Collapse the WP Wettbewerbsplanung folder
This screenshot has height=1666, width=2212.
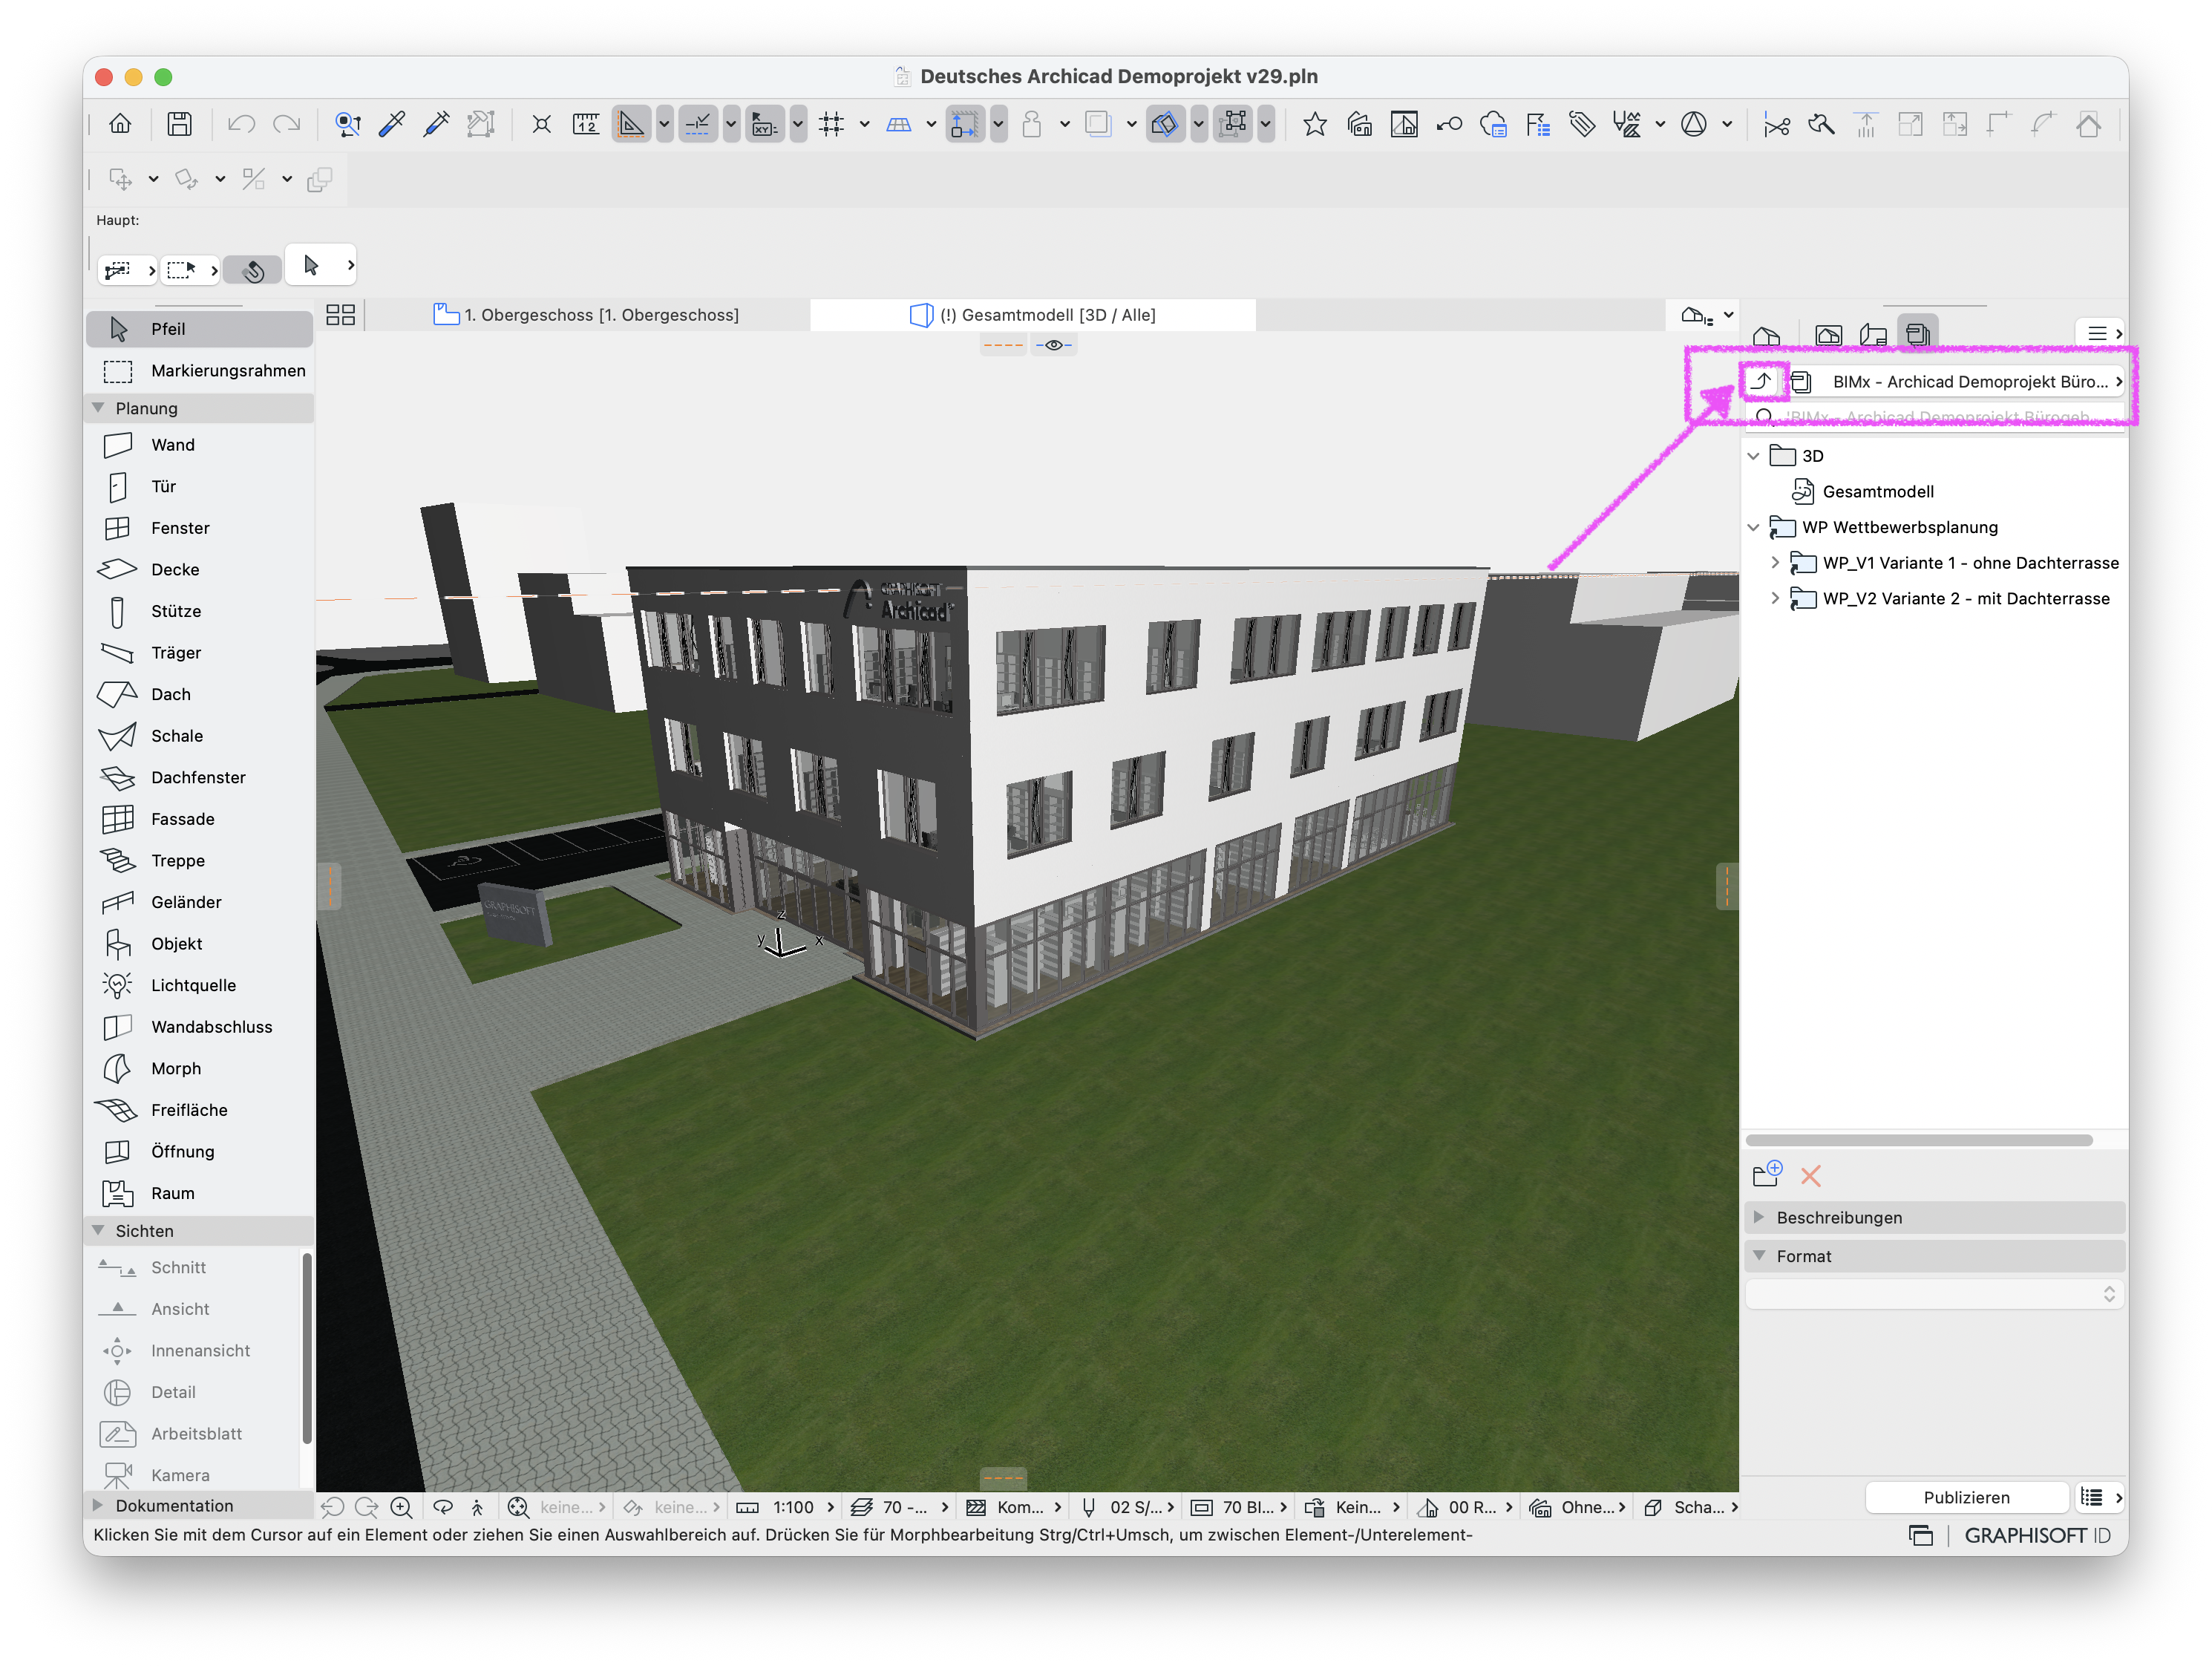1754,527
